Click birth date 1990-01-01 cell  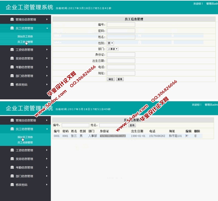138,136
